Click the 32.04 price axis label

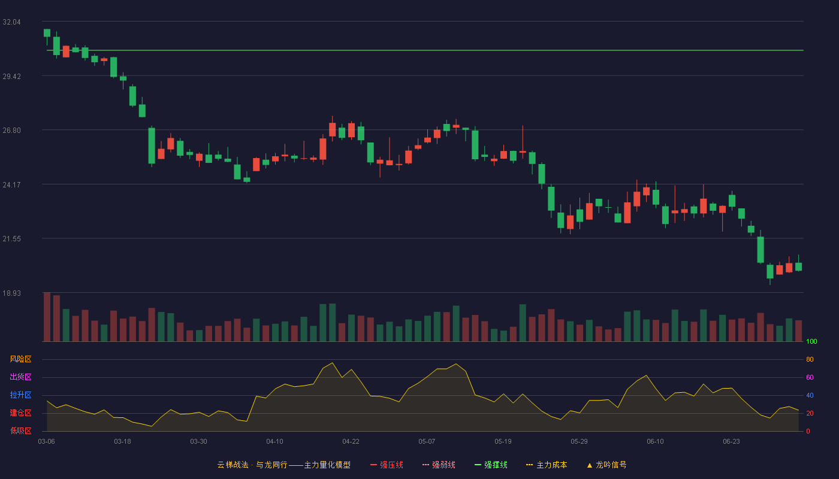pyautogui.click(x=11, y=22)
